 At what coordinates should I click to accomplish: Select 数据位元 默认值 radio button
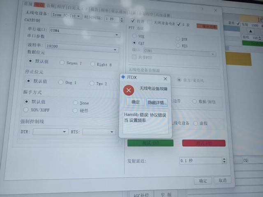30,61
